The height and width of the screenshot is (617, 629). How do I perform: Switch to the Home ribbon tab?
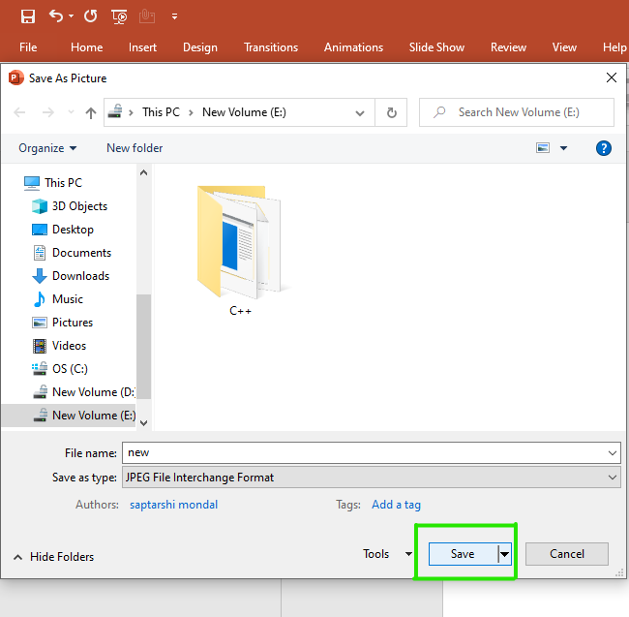[87, 47]
